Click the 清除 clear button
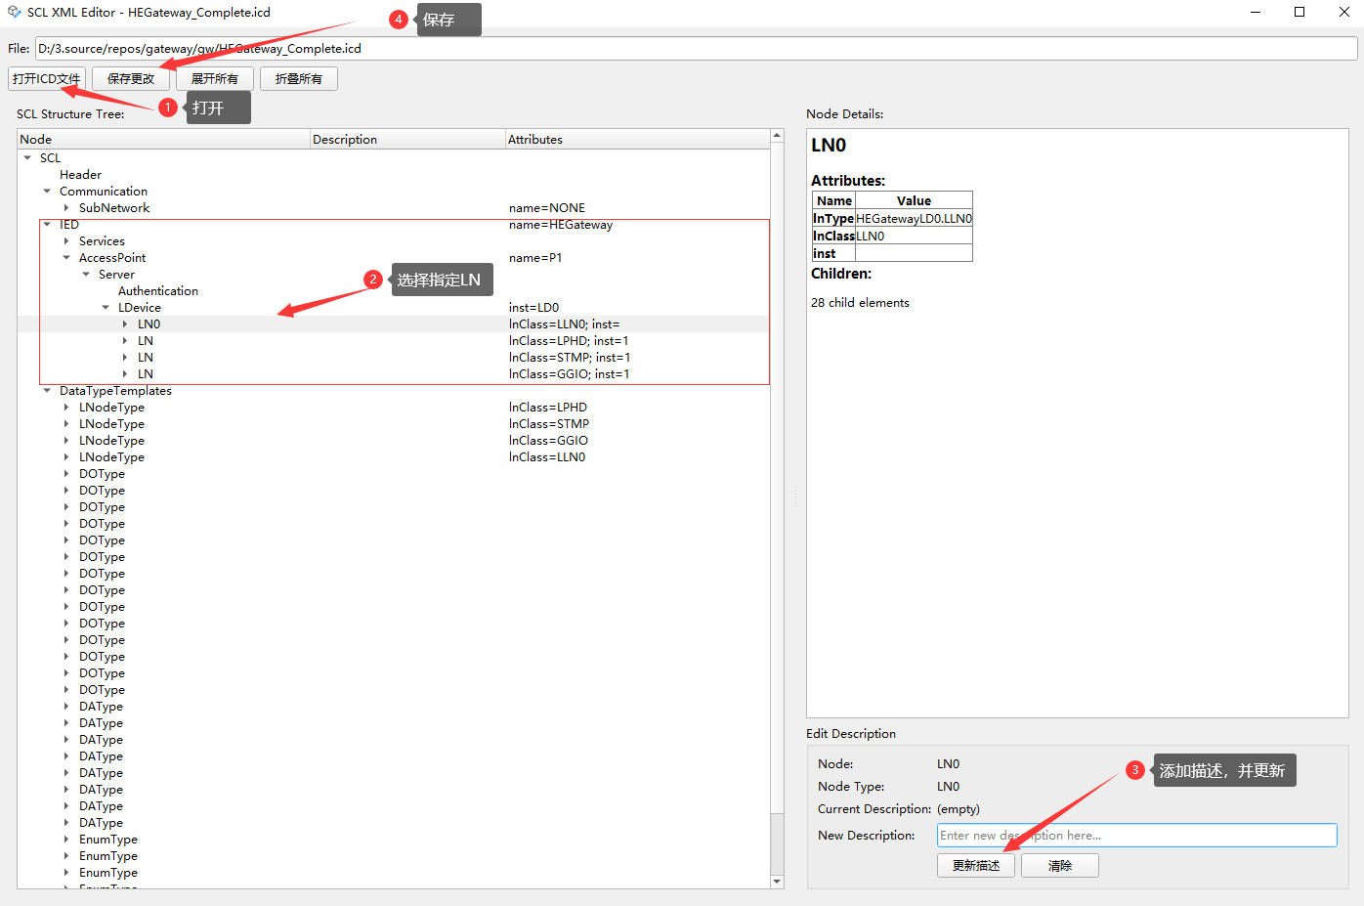 pos(1059,866)
